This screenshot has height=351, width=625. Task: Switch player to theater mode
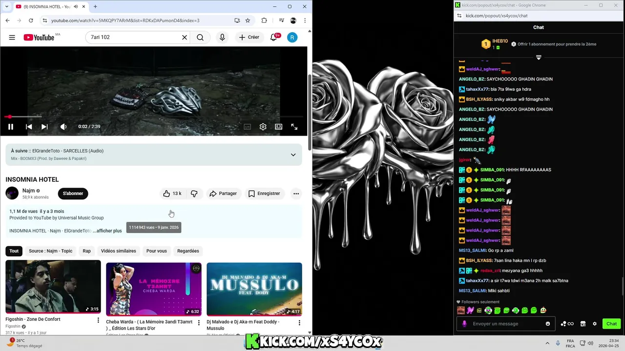(x=279, y=127)
